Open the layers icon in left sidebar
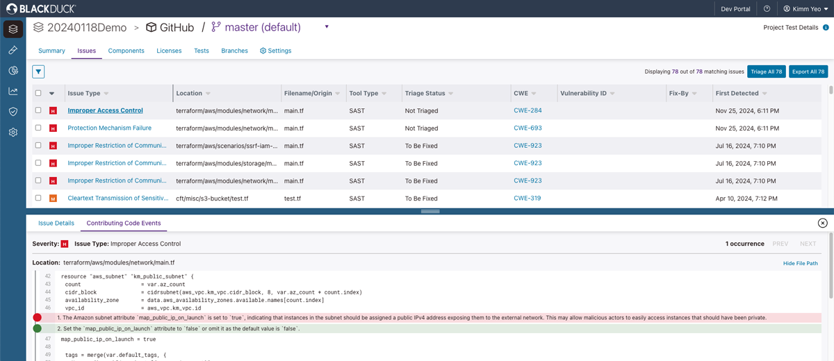Screen dimensions: 834x361 pyautogui.click(x=13, y=29)
